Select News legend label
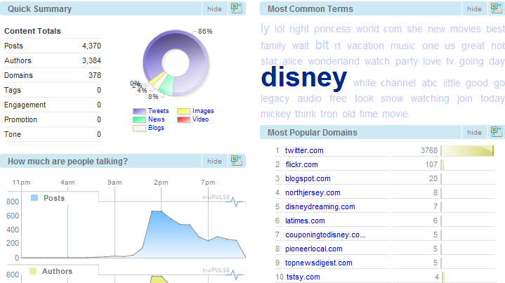505x283 pixels. (x=157, y=119)
